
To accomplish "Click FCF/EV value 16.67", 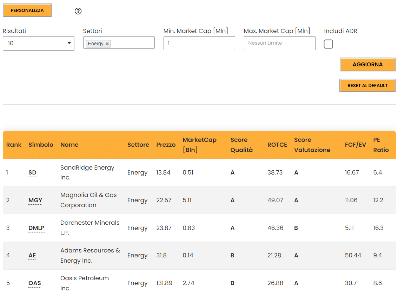I will coord(352,173).
